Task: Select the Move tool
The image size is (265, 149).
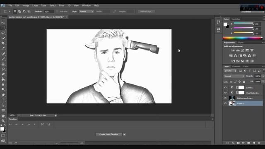Action: [3, 23]
